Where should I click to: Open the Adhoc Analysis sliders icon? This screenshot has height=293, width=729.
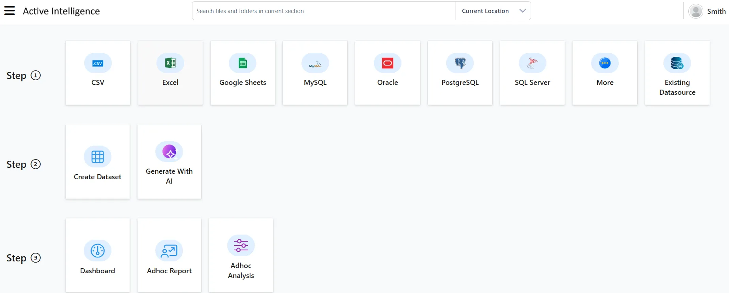click(x=241, y=246)
